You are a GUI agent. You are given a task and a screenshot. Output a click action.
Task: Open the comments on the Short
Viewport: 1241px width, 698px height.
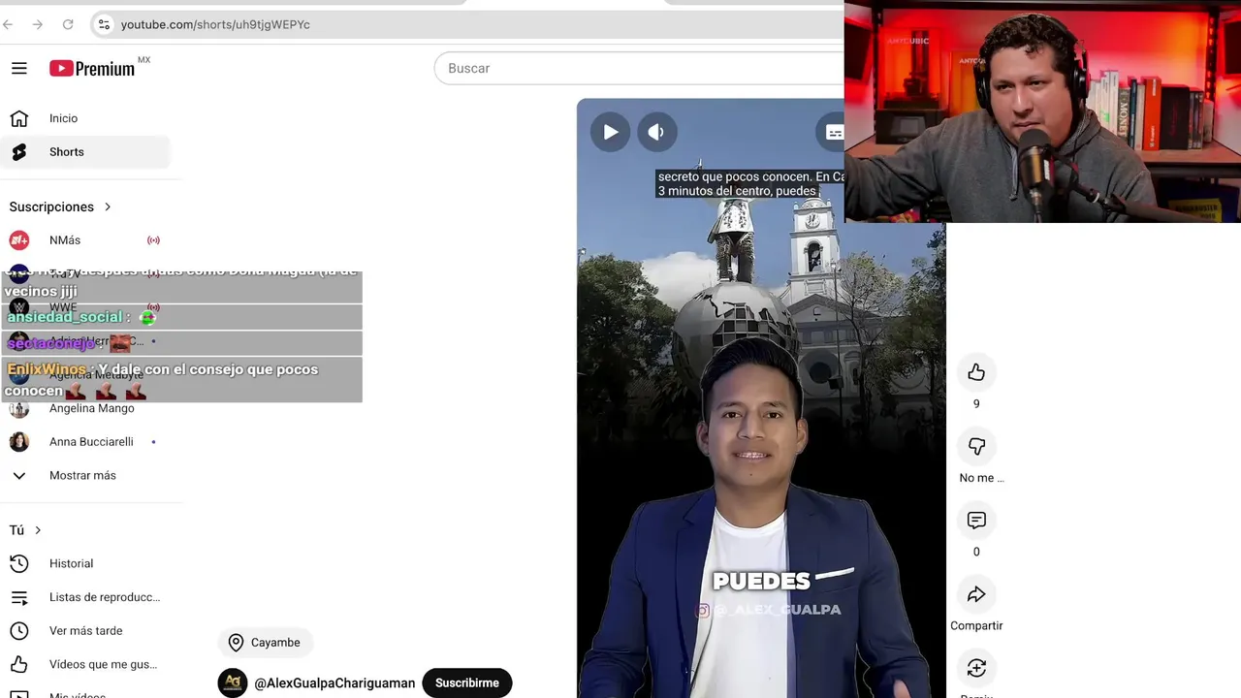(x=976, y=521)
